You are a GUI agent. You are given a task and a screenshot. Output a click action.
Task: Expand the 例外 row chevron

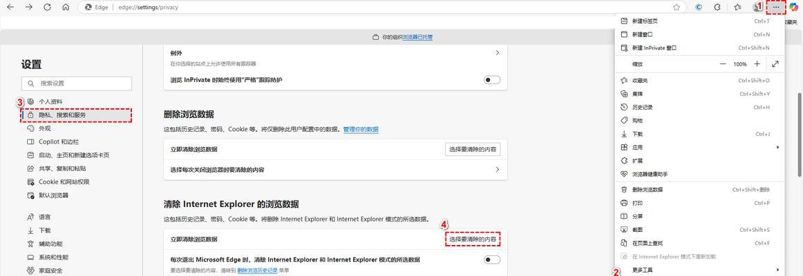[x=498, y=52]
